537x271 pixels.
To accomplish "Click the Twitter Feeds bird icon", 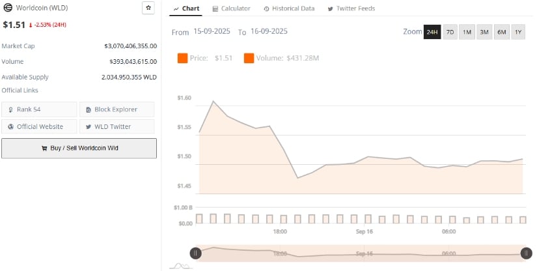I will tap(330, 9).
